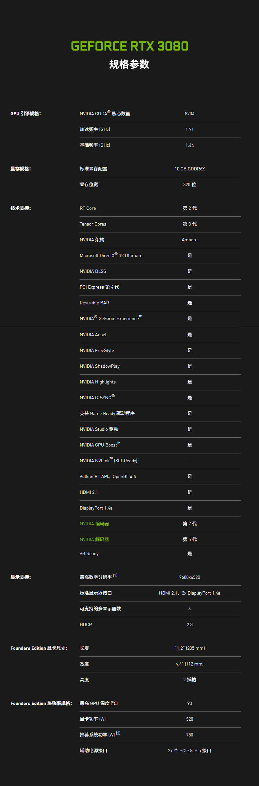
Task: Click footnote [1] beside 最高数字分辨率
Action: [115, 576]
